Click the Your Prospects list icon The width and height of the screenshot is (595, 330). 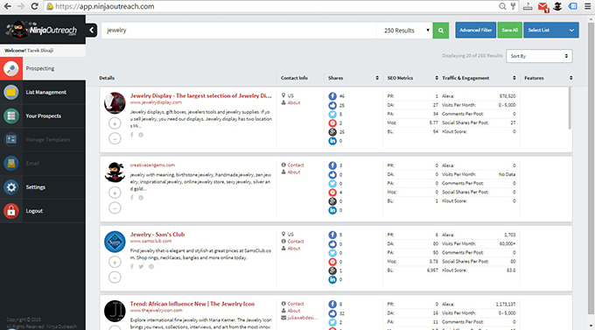(11, 116)
